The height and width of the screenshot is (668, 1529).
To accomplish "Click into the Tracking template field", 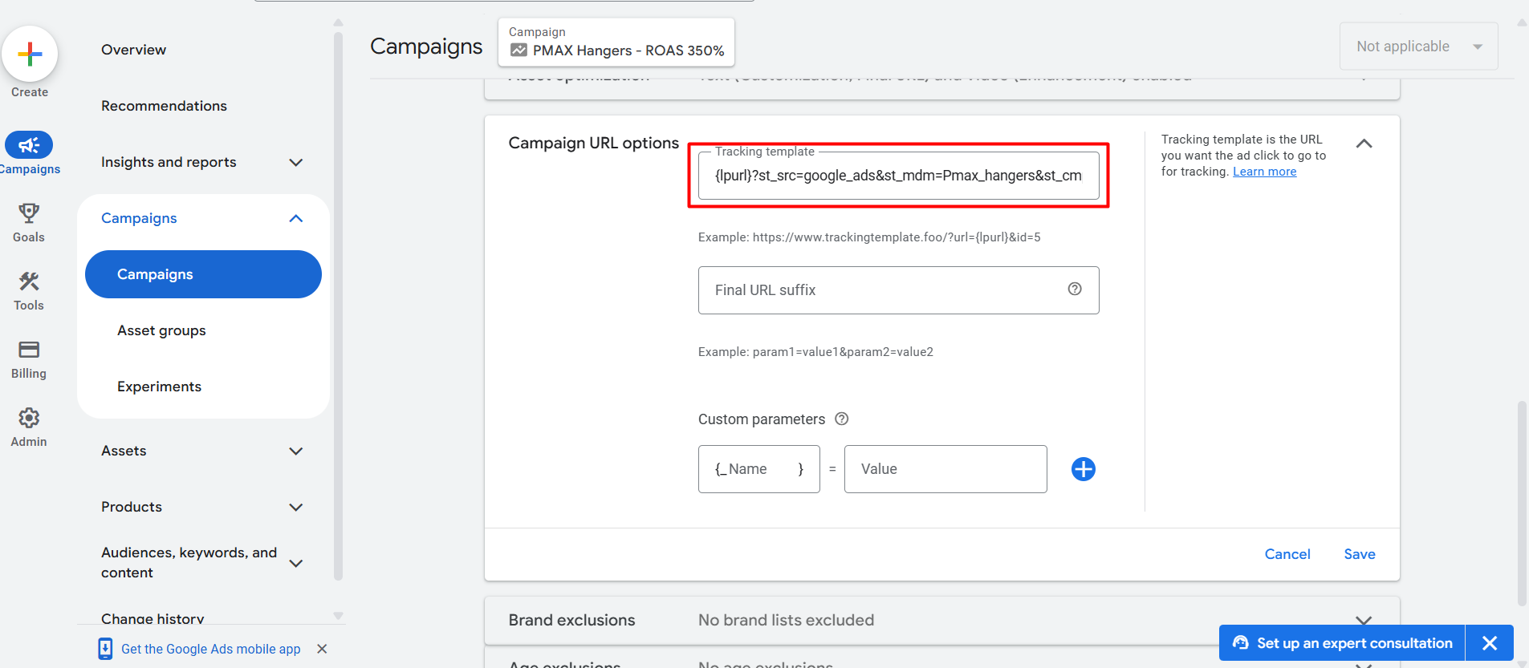I will (x=898, y=176).
